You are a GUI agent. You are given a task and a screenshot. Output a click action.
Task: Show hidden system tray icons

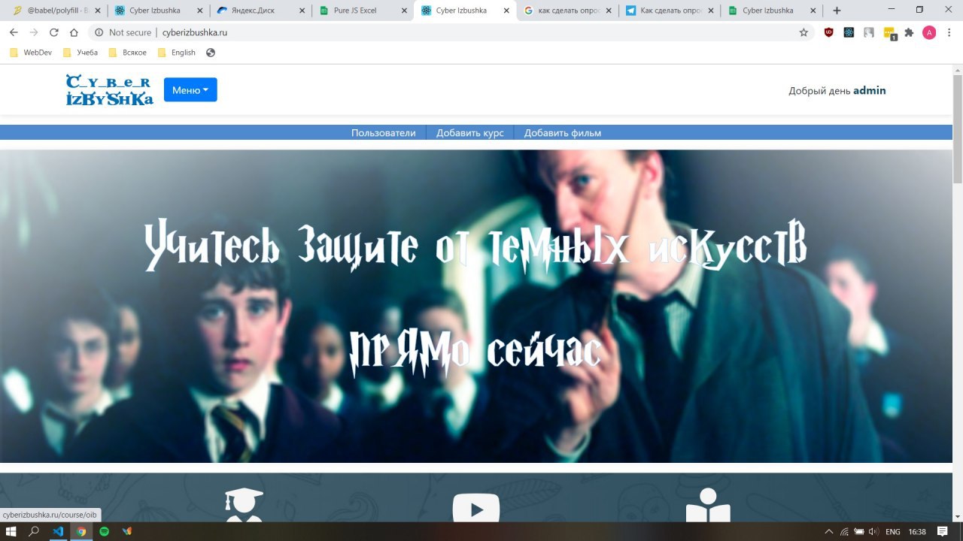pos(829,531)
